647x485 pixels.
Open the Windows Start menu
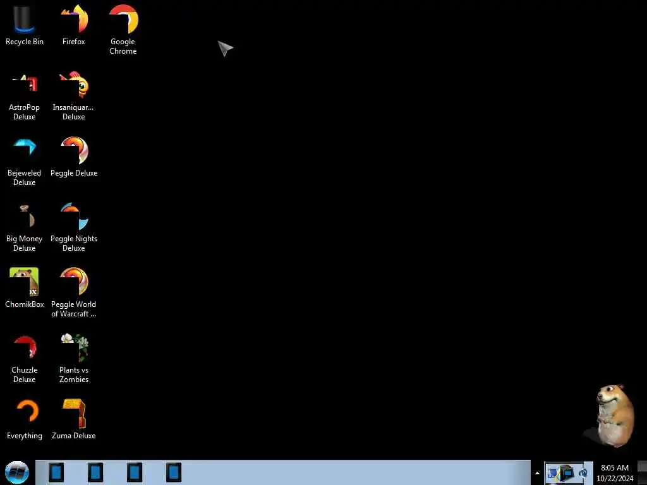coord(17,472)
